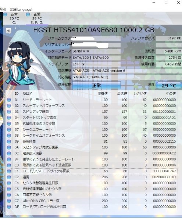The width and height of the screenshot is (182, 219).
Task: Go to previous disk with left arrow
Action: tap(8, 30)
